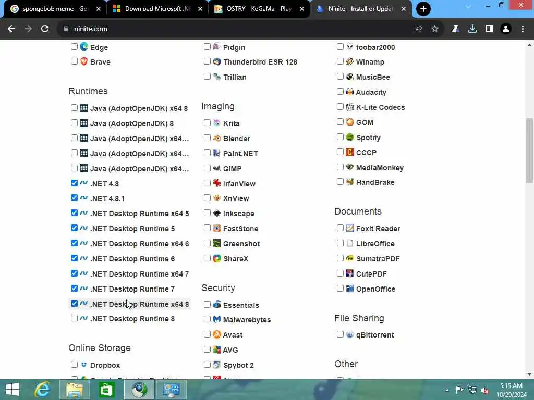
Task: Click the Brave browser icon
Action: (x=84, y=61)
